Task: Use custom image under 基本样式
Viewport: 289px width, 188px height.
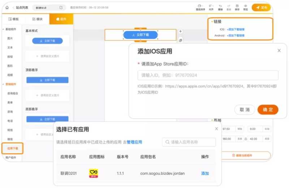Action: click(x=48, y=56)
